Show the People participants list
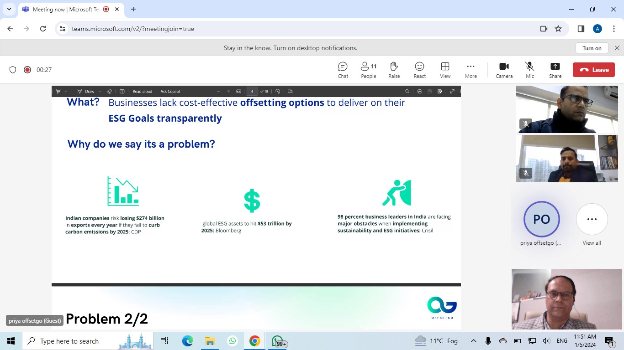 (x=369, y=70)
